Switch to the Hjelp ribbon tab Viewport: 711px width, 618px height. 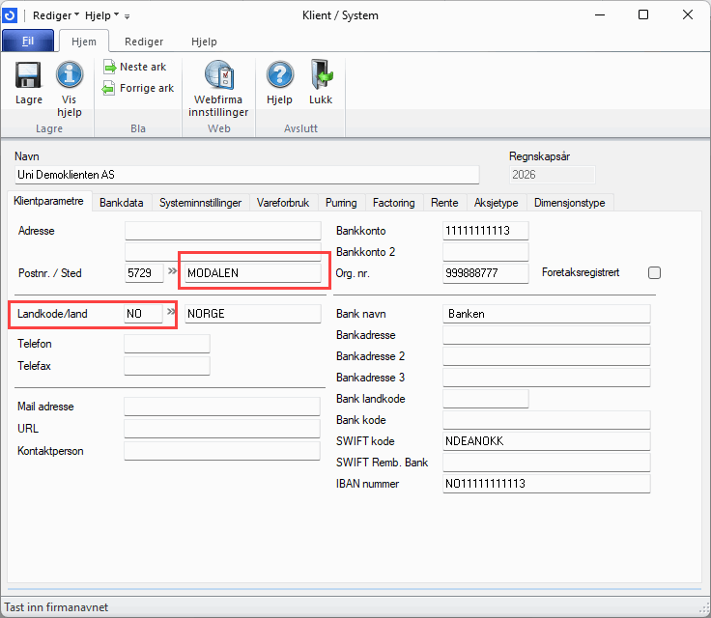(x=204, y=42)
